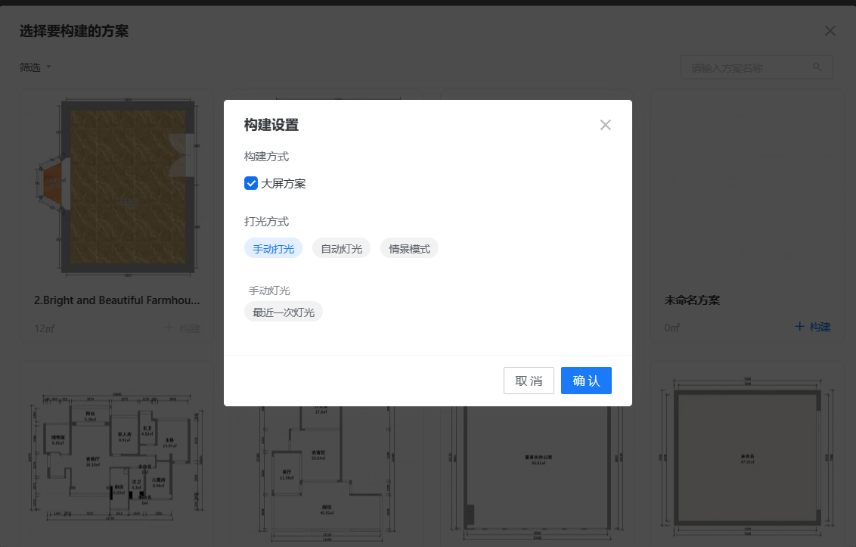Uncheck the 大屏方案 checkbox

click(251, 183)
